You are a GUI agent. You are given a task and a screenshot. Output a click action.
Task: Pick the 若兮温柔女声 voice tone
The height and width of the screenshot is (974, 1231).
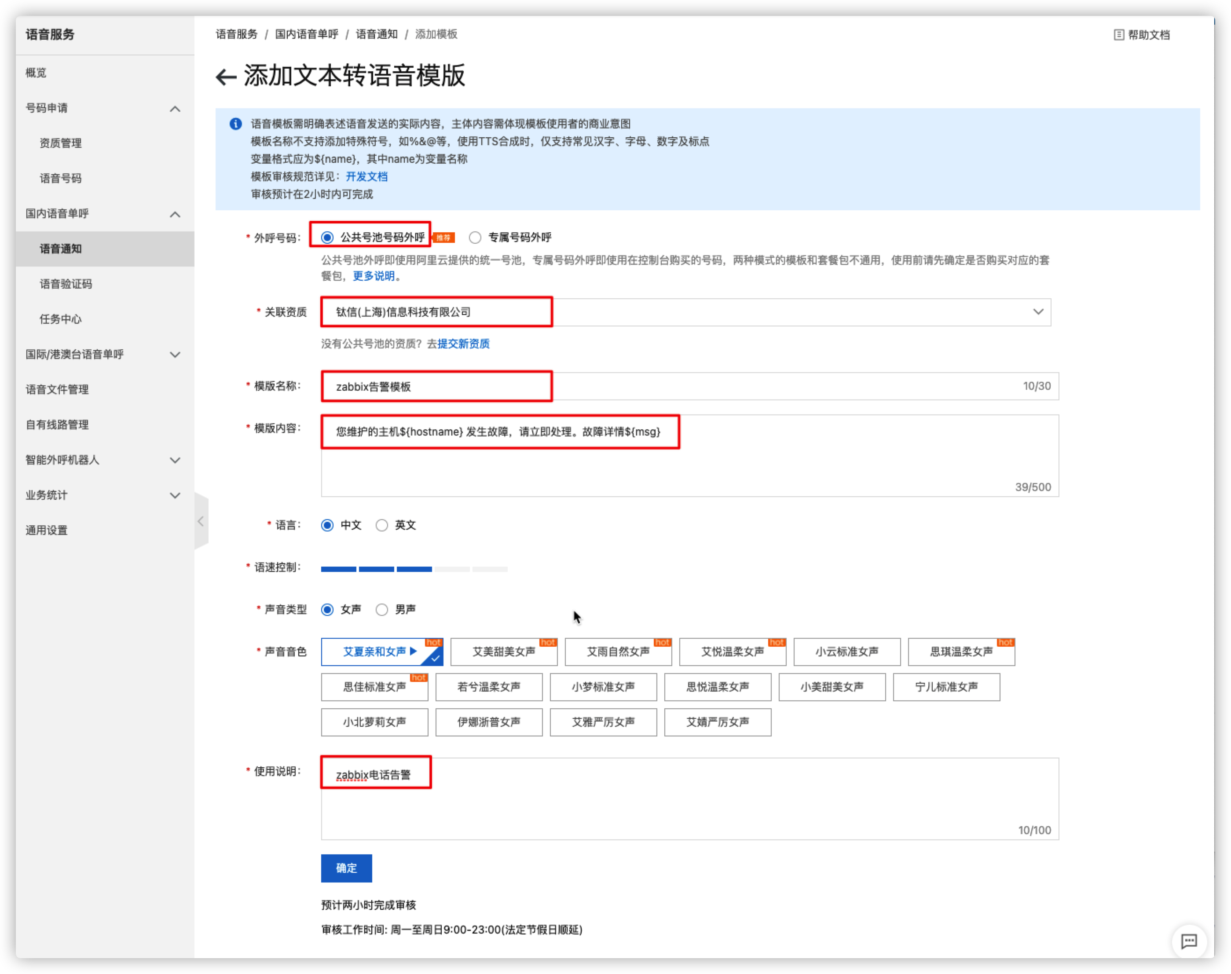pos(489,687)
